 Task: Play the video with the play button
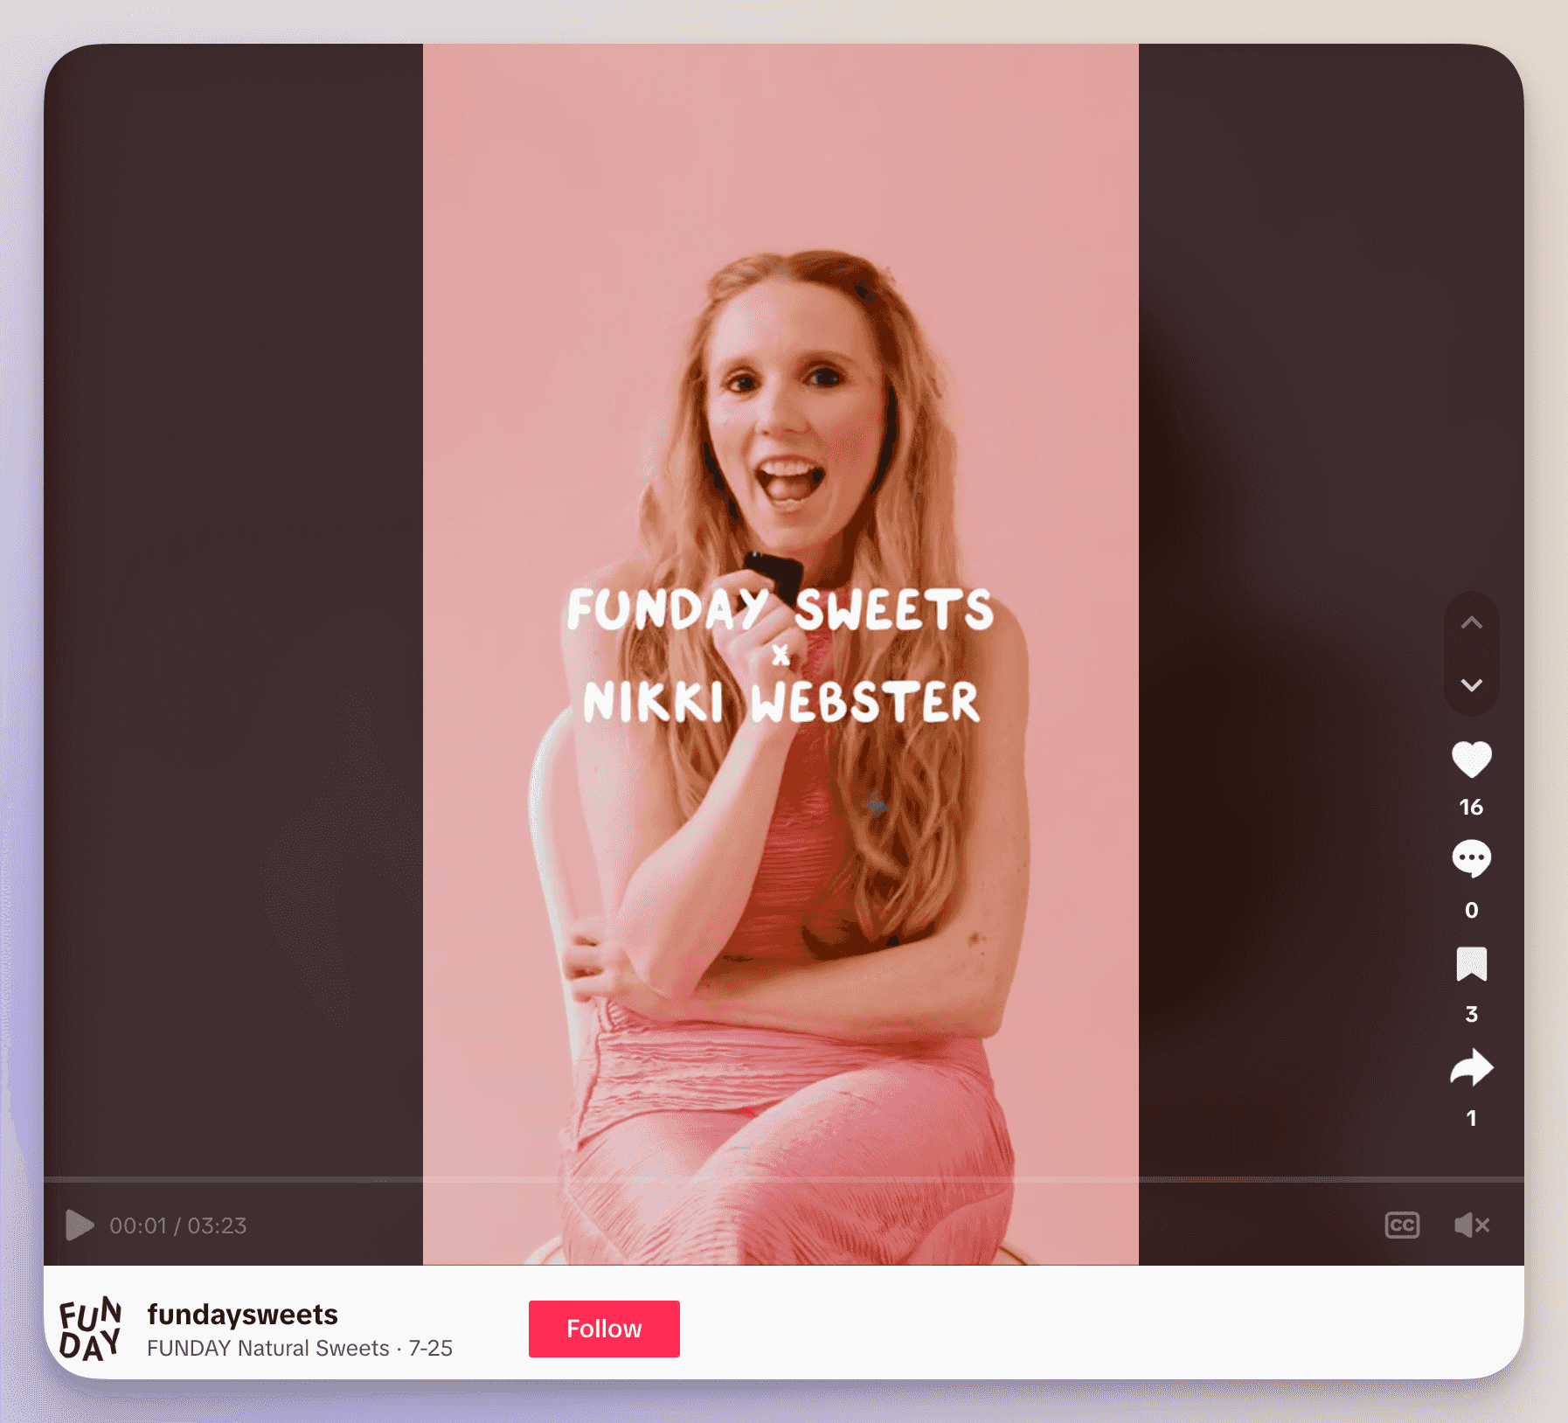80,1225
